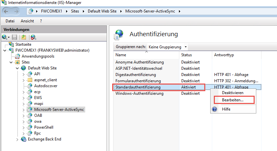Click Sites in the address breadcrumb
This screenshot has width=277, height=151.
[x=76, y=11]
